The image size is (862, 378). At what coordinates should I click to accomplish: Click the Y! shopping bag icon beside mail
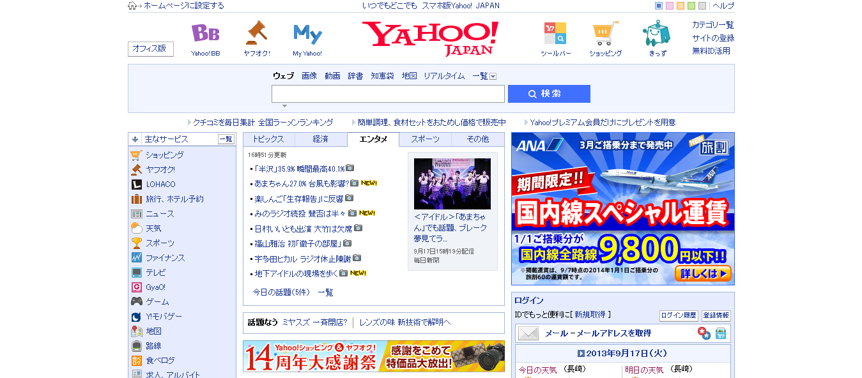point(721,333)
